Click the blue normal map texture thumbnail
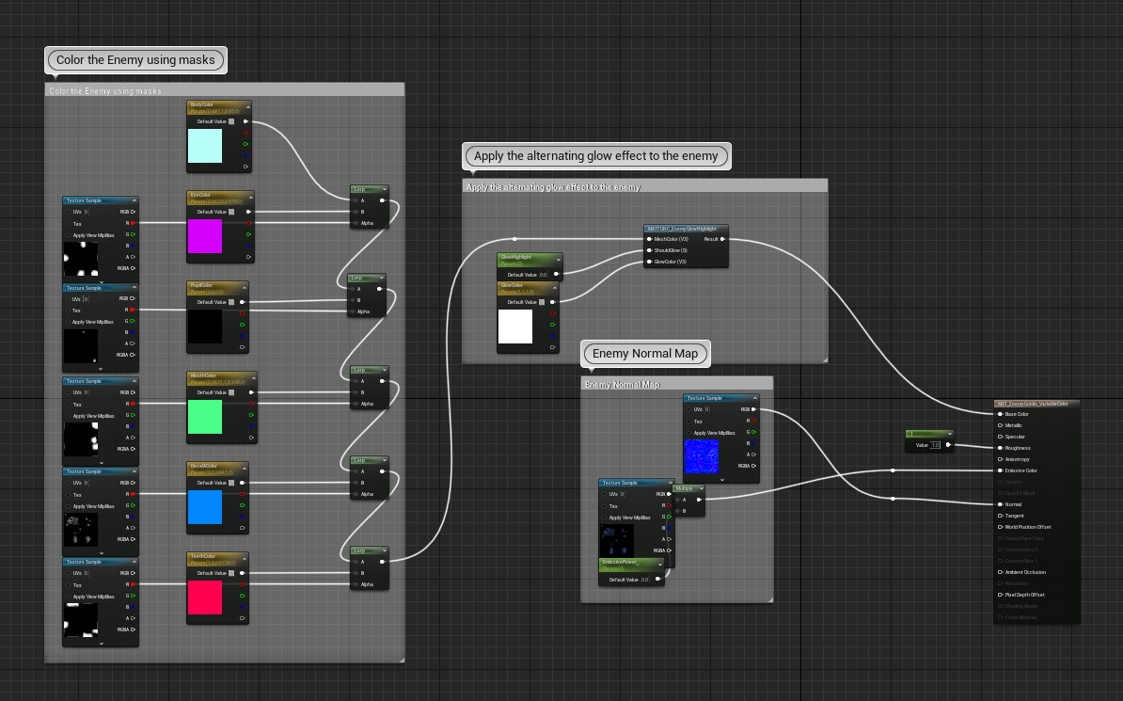This screenshot has width=1123, height=701. click(701, 456)
